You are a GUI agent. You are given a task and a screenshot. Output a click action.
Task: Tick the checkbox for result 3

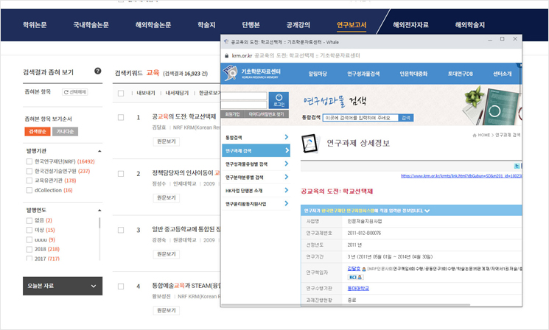pos(121,230)
